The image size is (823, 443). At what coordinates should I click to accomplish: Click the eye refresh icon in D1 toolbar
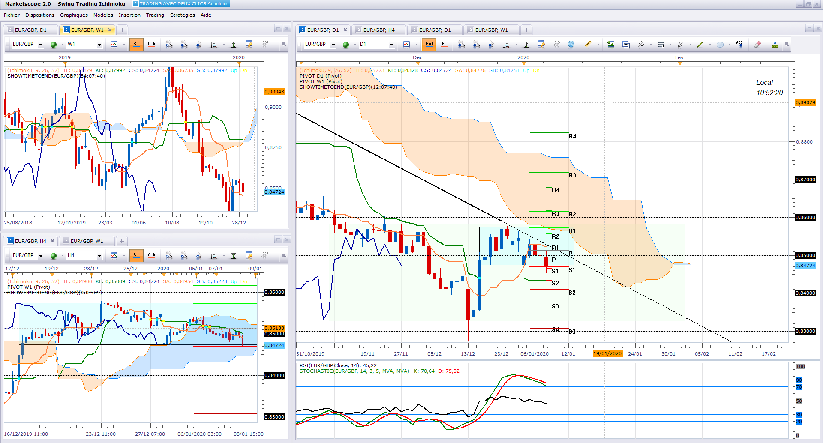pyautogui.click(x=557, y=45)
